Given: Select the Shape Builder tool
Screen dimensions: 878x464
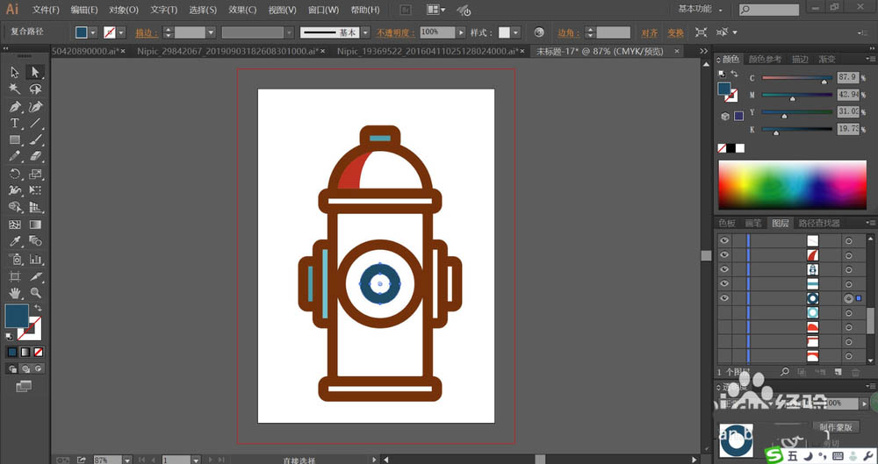Looking at the screenshot, I should tap(15, 208).
